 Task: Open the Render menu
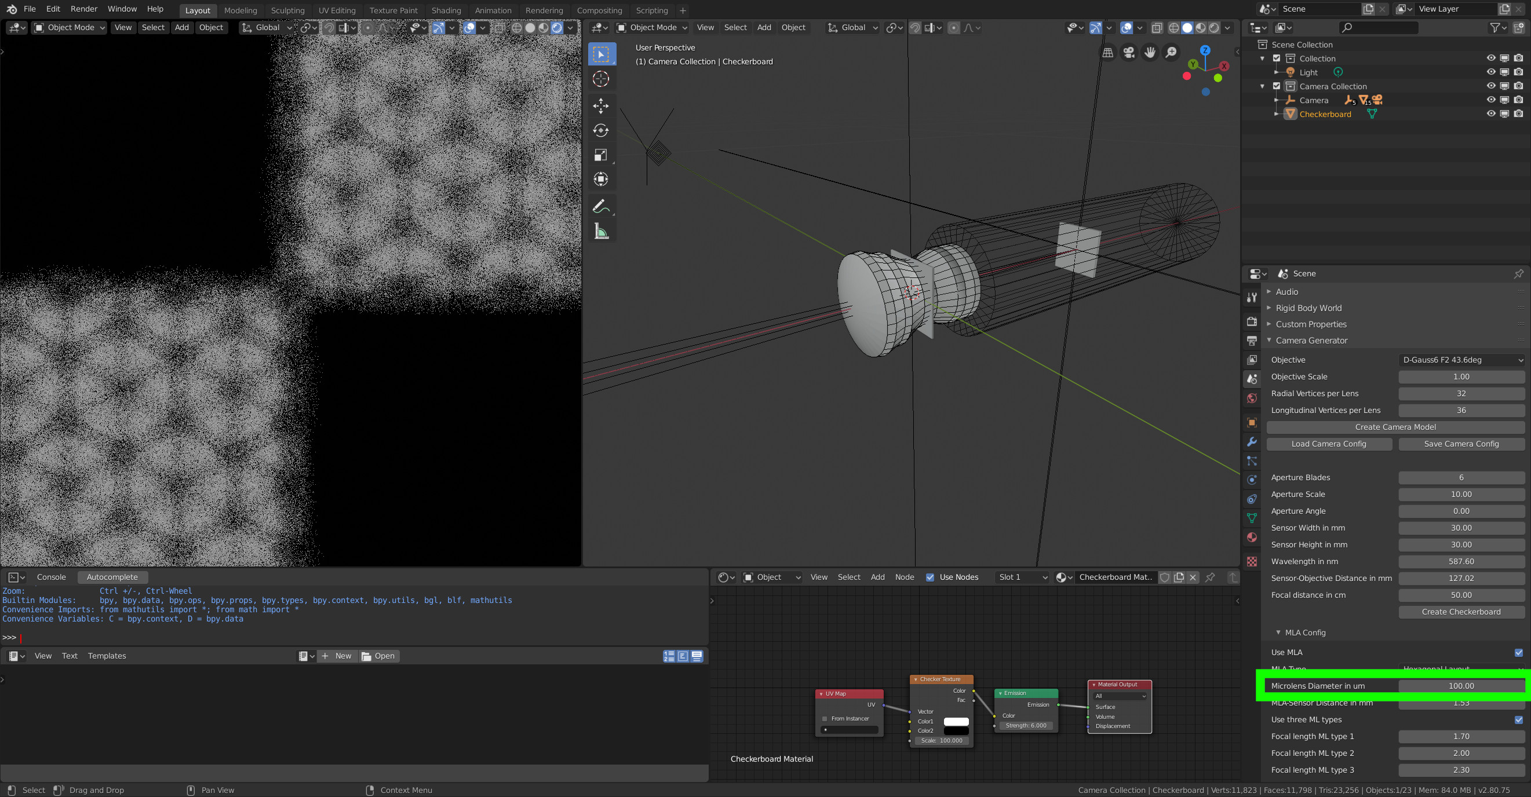84,9
